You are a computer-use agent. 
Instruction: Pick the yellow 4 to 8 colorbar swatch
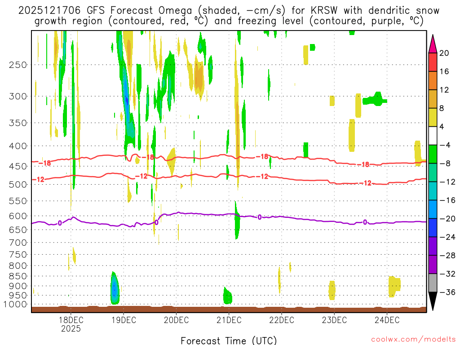(433, 117)
